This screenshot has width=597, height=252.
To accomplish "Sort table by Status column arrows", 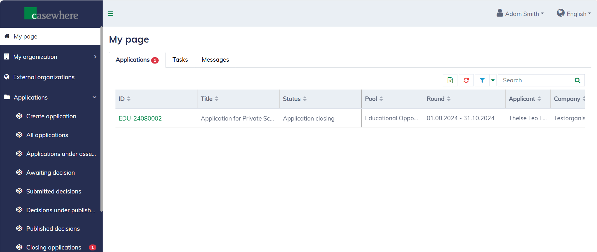I will [x=305, y=99].
